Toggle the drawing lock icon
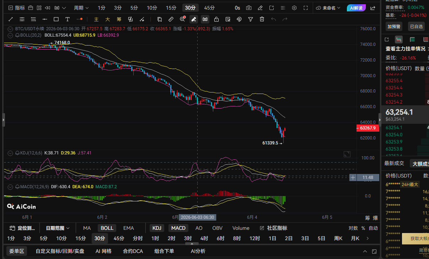The width and height of the screenshot is (429, 259). (216, 19)
